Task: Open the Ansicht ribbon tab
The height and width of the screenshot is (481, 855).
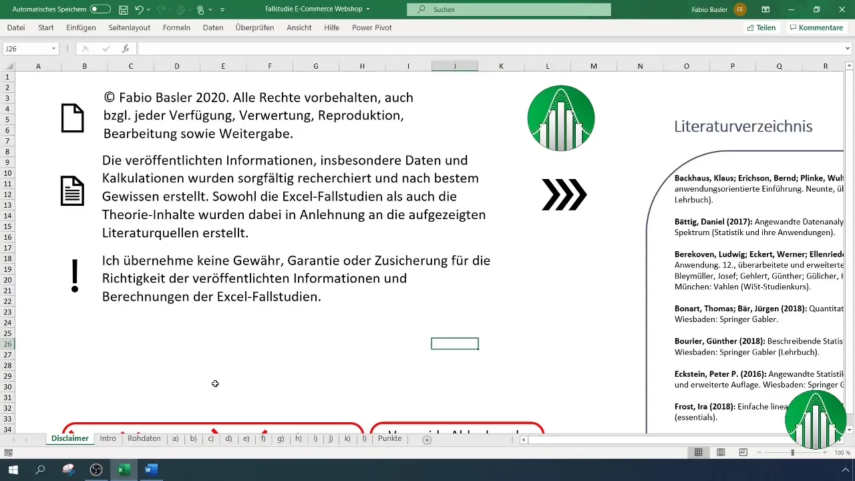Action: pos(299,27)
